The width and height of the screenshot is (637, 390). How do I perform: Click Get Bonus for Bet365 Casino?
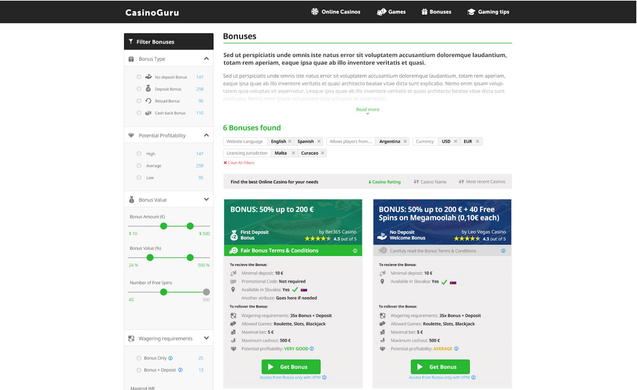(x=291, y=367)
